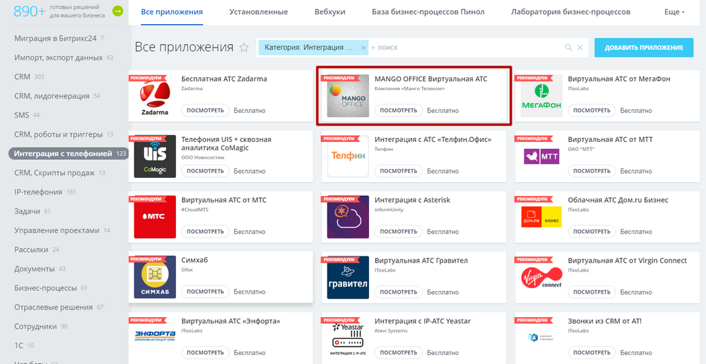Open Интеграция с IP-АТС Yeastar title

(x=423, y=321)
